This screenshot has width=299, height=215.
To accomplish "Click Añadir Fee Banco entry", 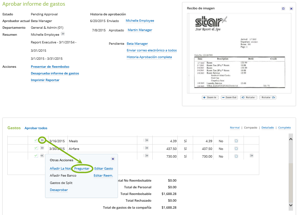I will click(x=63, y=176).
